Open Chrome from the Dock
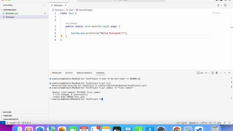 [177, 129]
